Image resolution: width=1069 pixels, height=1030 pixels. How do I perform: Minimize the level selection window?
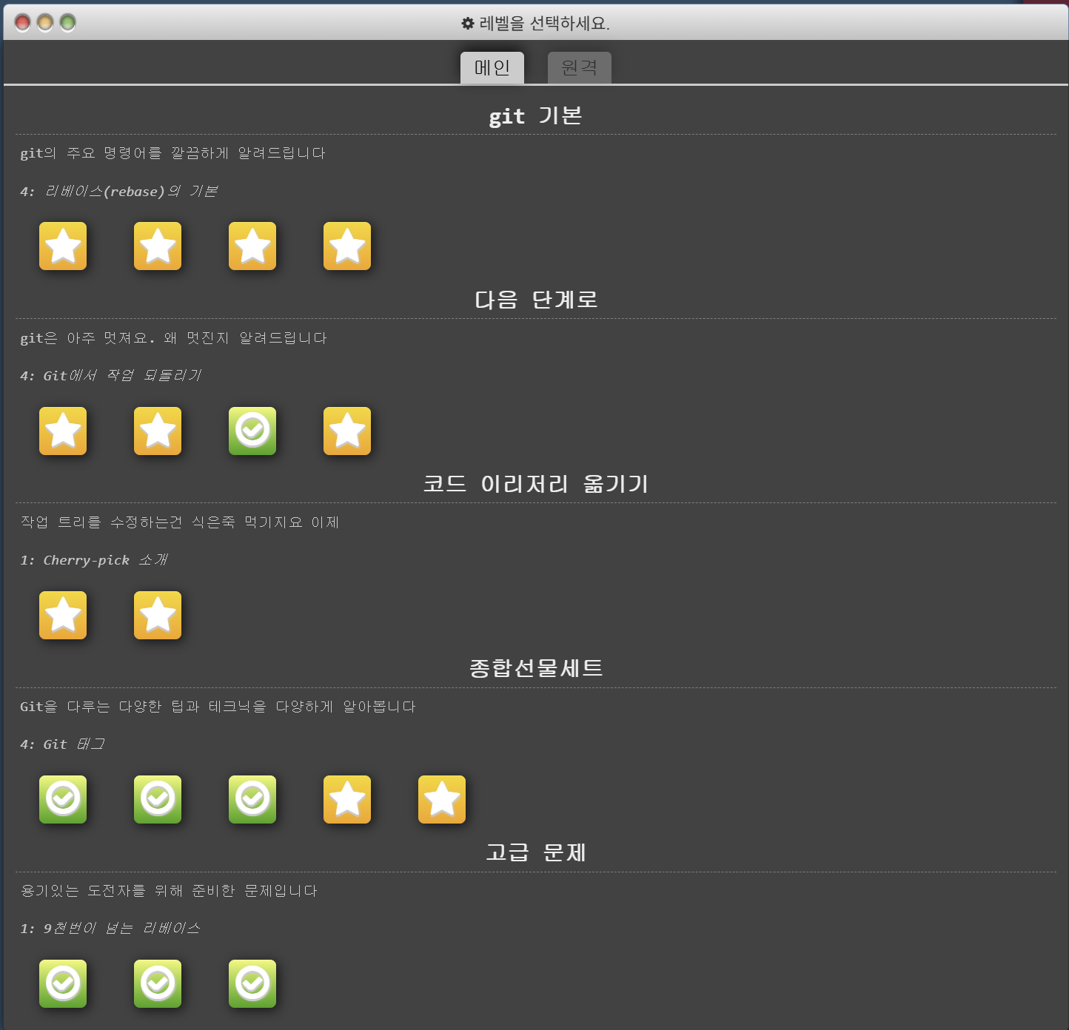coord(45,23)
